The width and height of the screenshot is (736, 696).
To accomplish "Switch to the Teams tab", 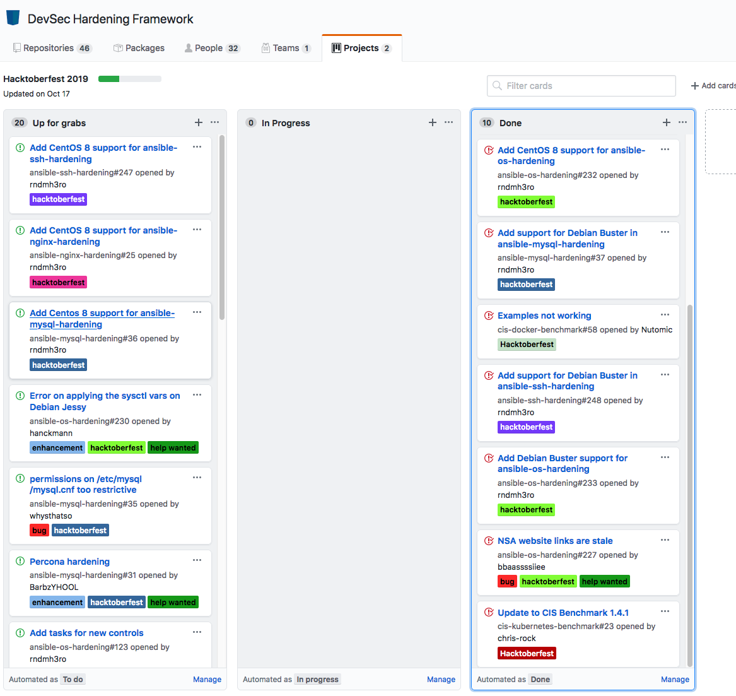I will click(286, 48).
